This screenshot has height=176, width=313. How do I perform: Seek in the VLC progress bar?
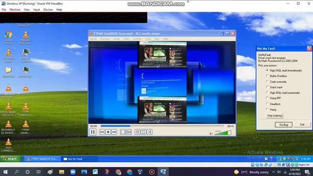(162, 126)
